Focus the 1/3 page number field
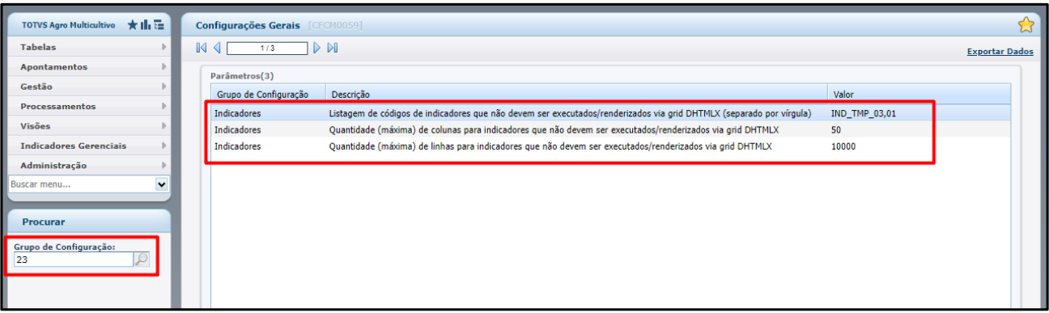The image size is (1049, 313). pyautogui.click(x=267, y=49)
